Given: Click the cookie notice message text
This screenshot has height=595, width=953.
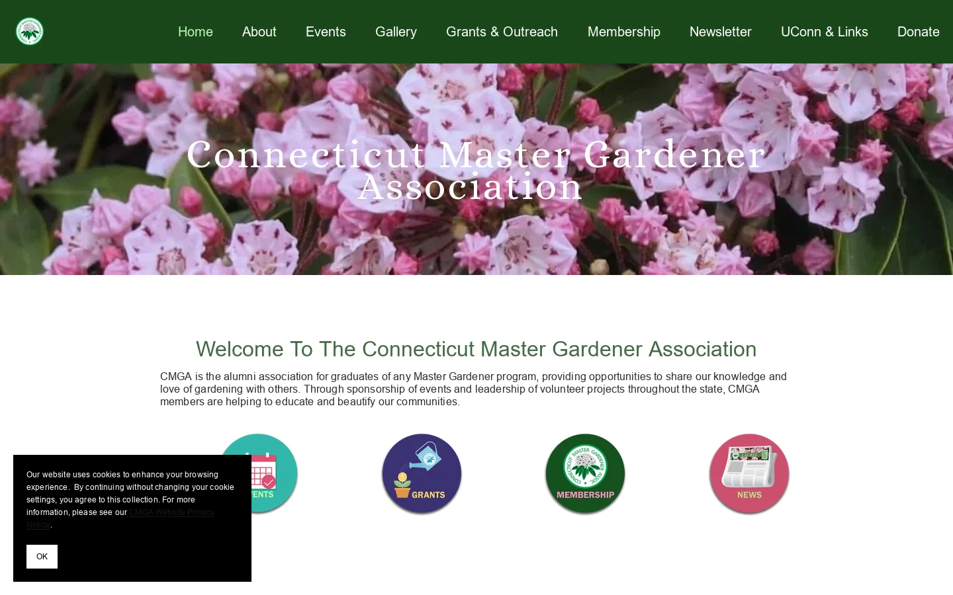Looking at the screenshot, I should [x=130, y=500].
